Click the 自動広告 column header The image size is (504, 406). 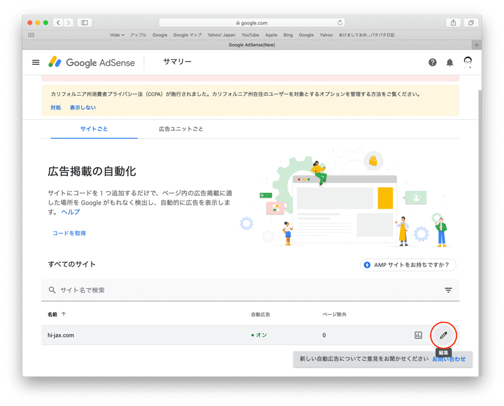point(260,314)
